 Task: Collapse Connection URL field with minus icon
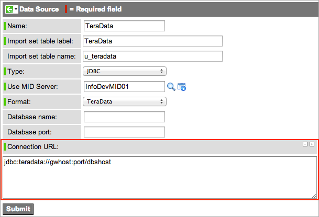305,144
